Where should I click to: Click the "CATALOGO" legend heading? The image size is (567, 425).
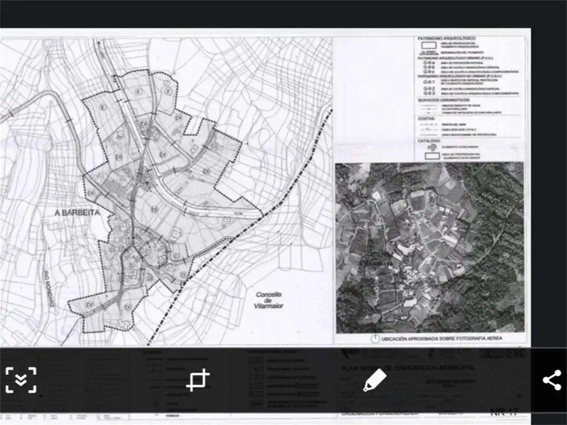coord(429,141)
